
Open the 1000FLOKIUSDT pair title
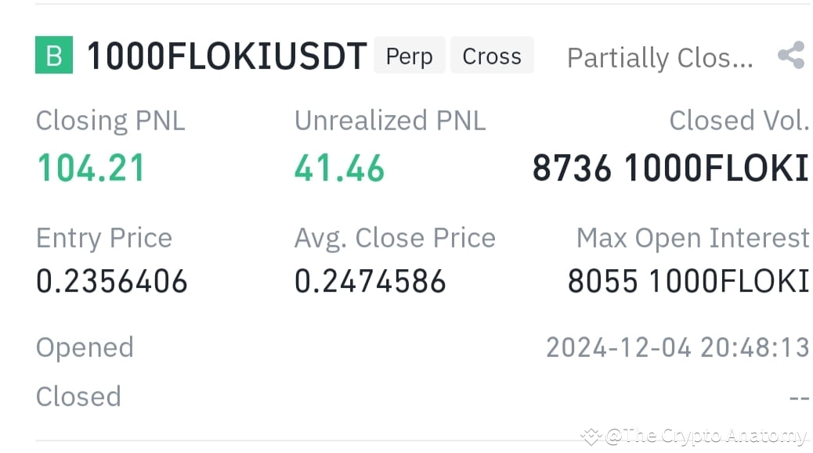point(227,56)
